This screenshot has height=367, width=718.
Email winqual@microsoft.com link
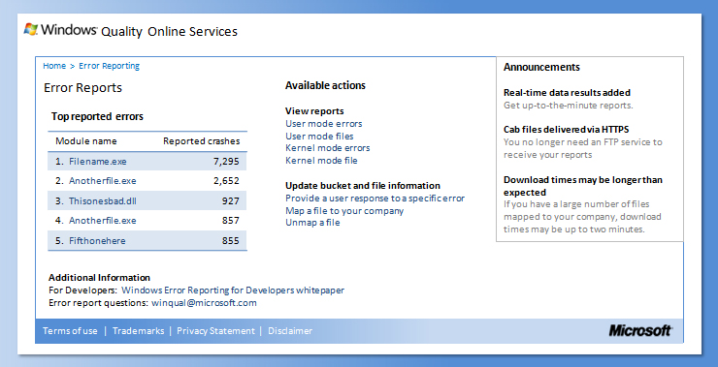(x=204, y=303)
